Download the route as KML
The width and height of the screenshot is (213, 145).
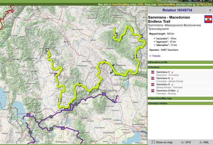point(204,142)
